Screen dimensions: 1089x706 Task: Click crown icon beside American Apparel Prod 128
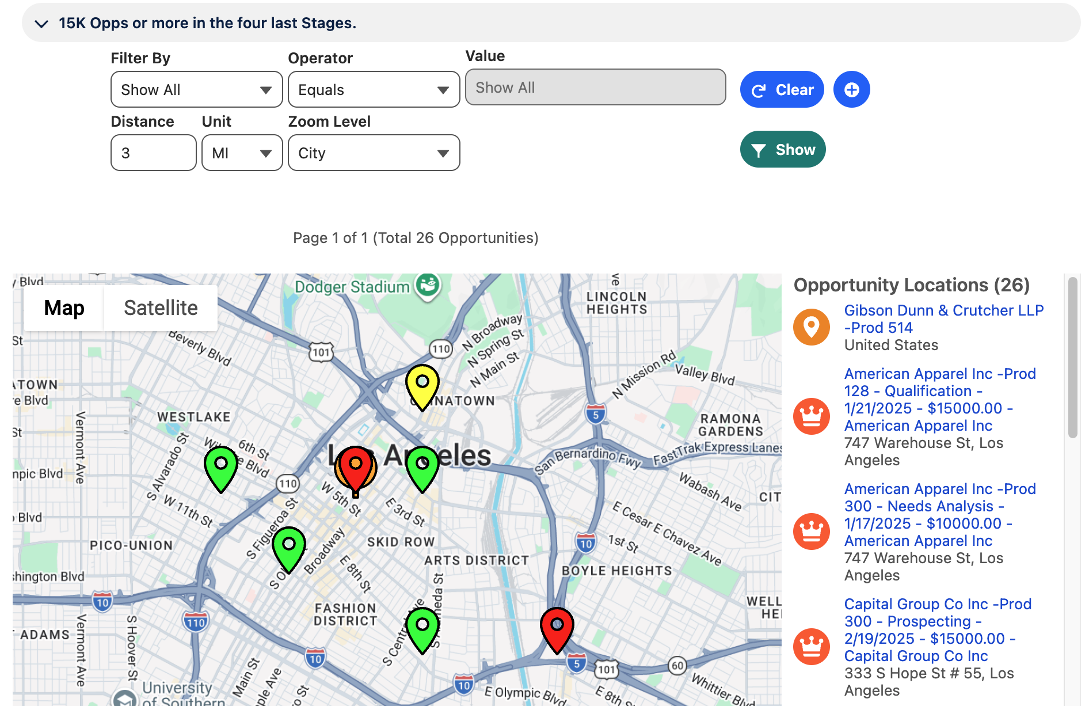click(x=811, y=416)
